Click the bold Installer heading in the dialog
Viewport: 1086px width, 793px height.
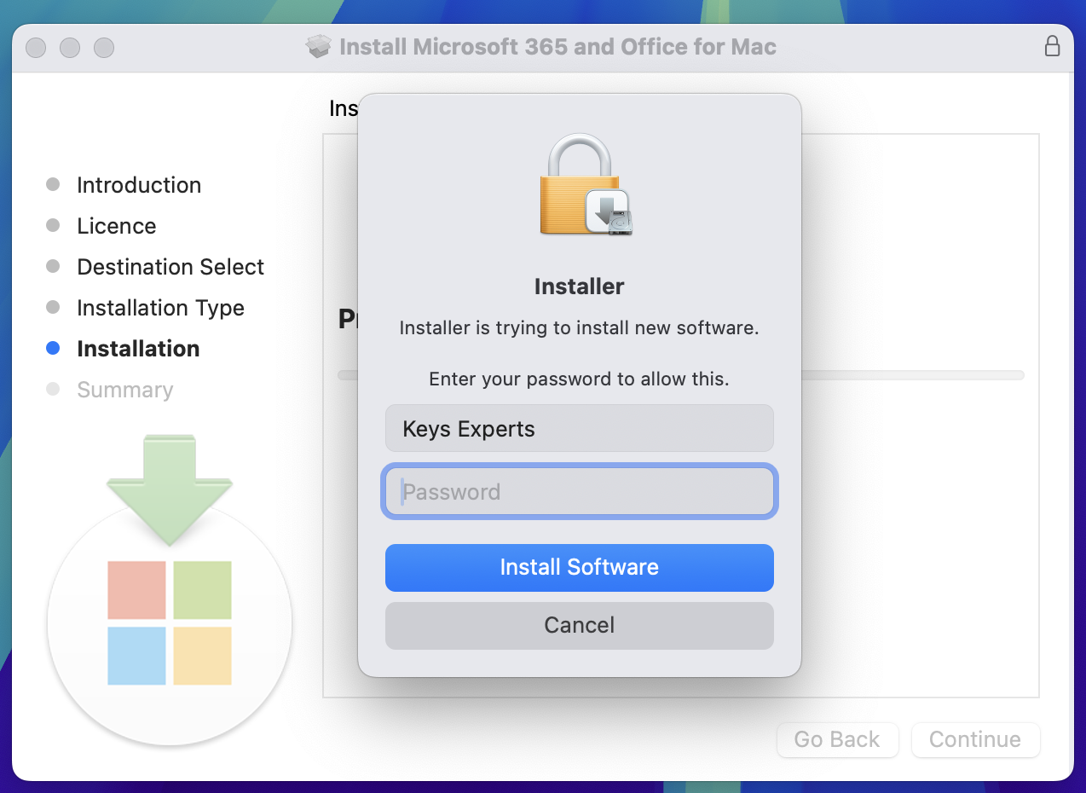coord(579,287)
